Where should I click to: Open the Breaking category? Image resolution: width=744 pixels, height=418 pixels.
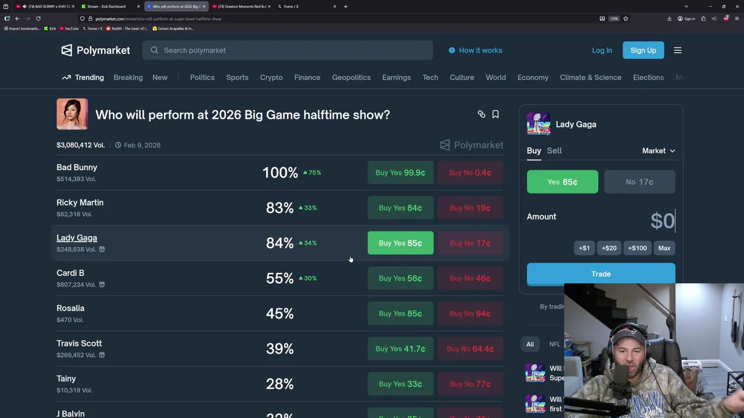tap(128, 77)
